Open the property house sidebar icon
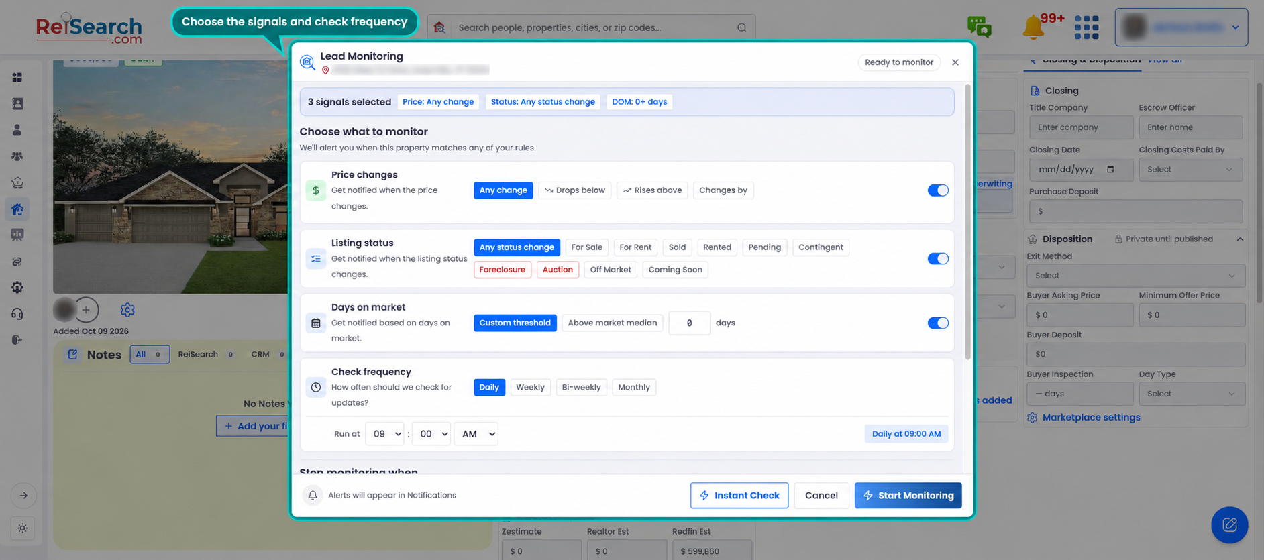Viewport: 1264px width, 560px height. (17, 209)
